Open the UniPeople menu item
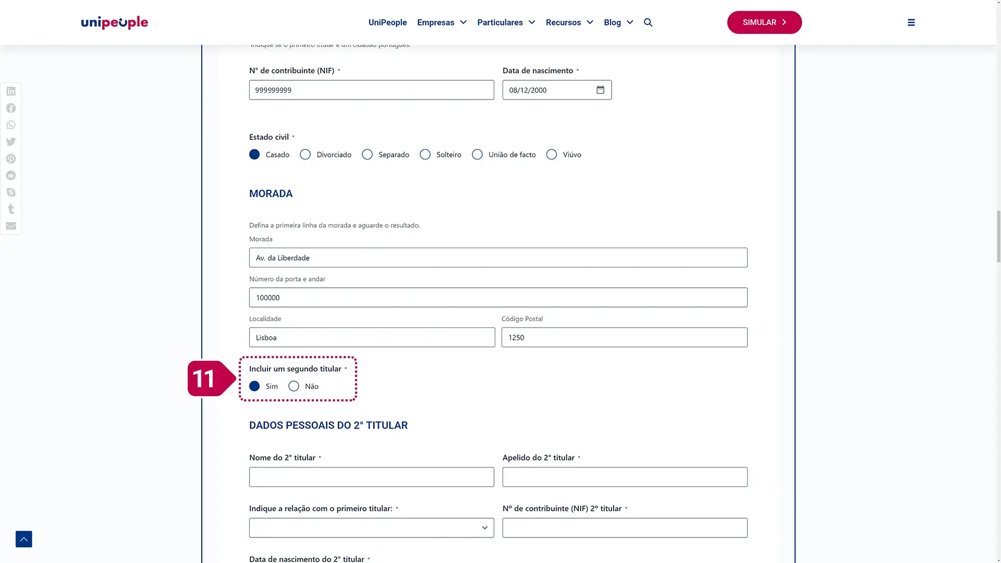The image size is (1001, 563). 387,22
